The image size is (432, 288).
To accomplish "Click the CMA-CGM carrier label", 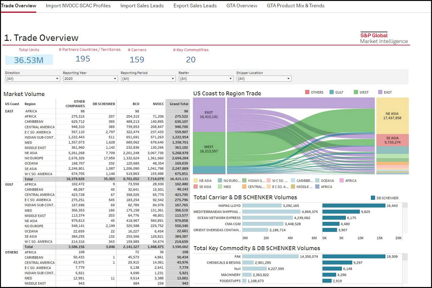I will (233, 224).
